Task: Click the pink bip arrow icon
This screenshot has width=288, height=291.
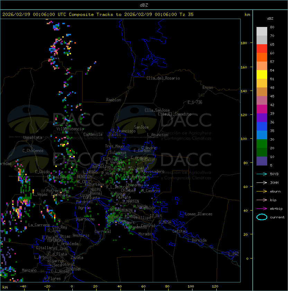Action: point(262,200)
